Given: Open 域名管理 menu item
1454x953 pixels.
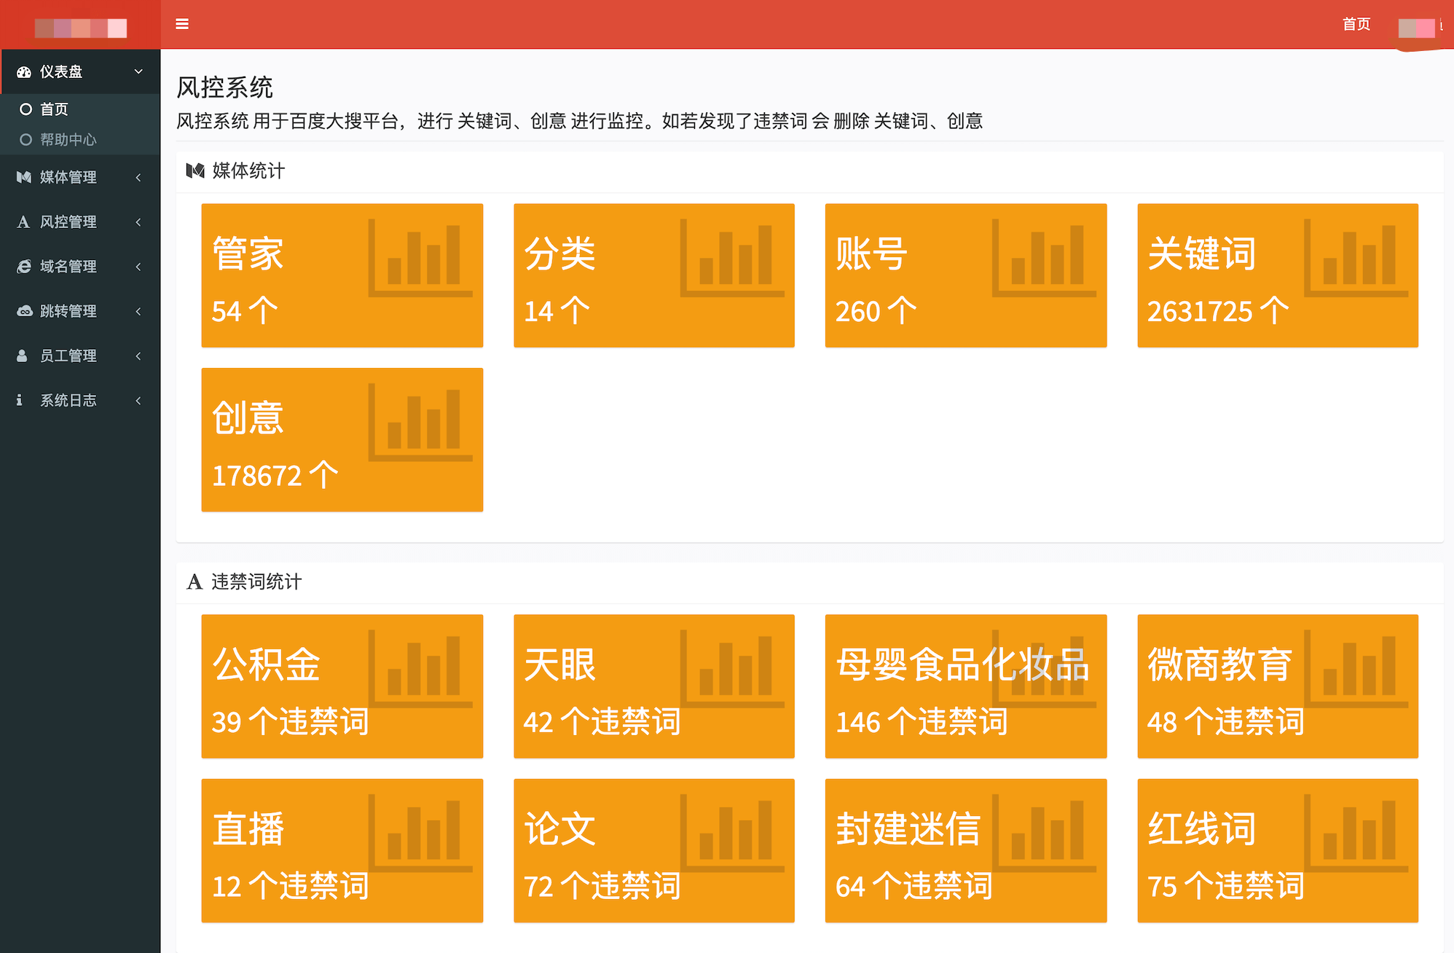Looking at the screenshot, I should [80, 267].
